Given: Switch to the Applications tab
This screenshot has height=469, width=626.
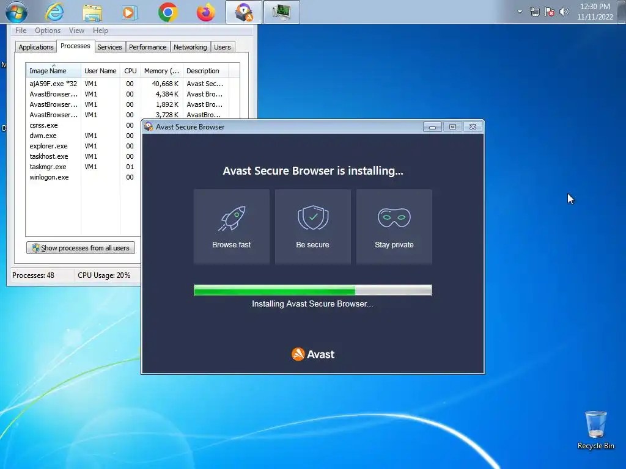Looking at the screenshot, I should coord(36,47).
